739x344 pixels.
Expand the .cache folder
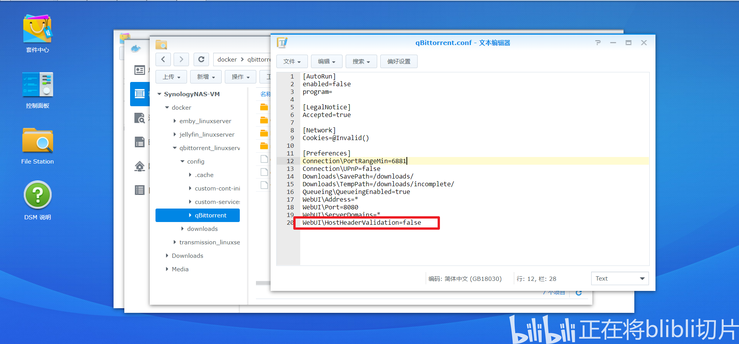(x=190, y=175)
